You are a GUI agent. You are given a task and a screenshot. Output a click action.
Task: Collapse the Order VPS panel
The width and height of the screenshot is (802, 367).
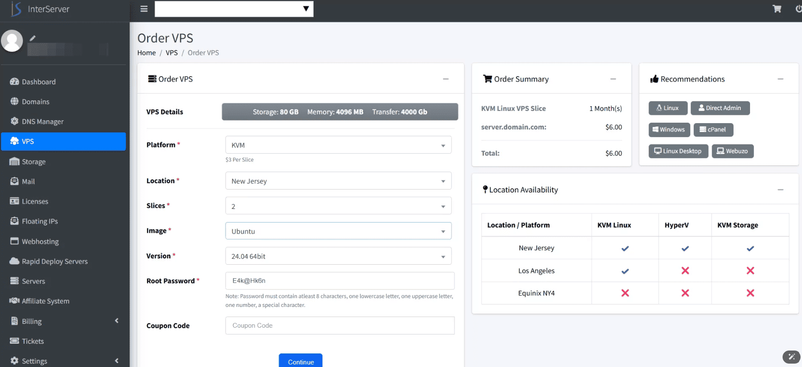445,79
